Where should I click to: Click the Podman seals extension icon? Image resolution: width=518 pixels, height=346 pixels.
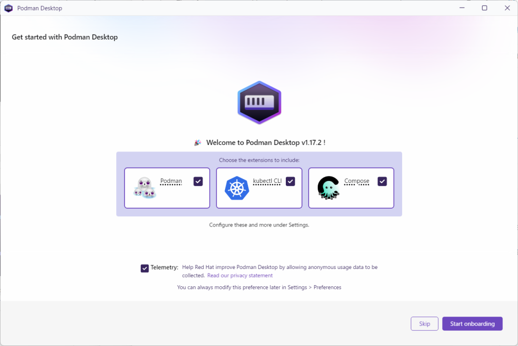(145, 187)
